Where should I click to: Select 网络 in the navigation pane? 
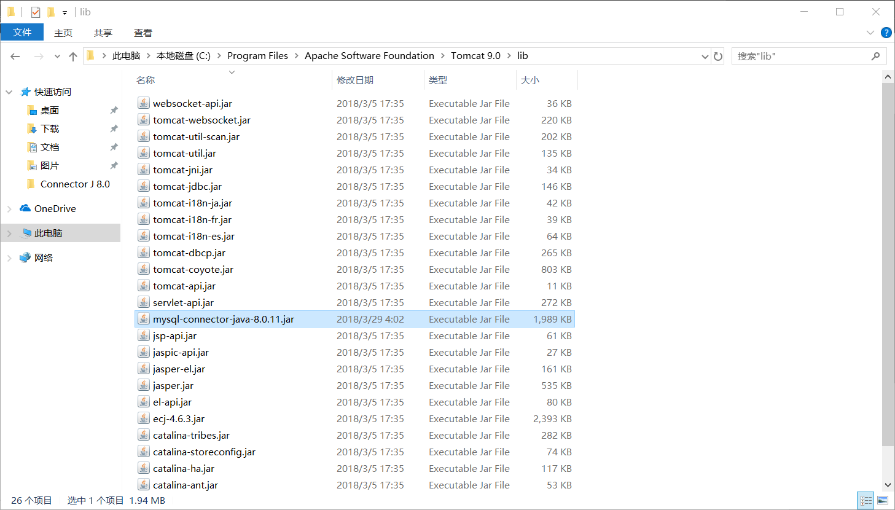point(44,257)
